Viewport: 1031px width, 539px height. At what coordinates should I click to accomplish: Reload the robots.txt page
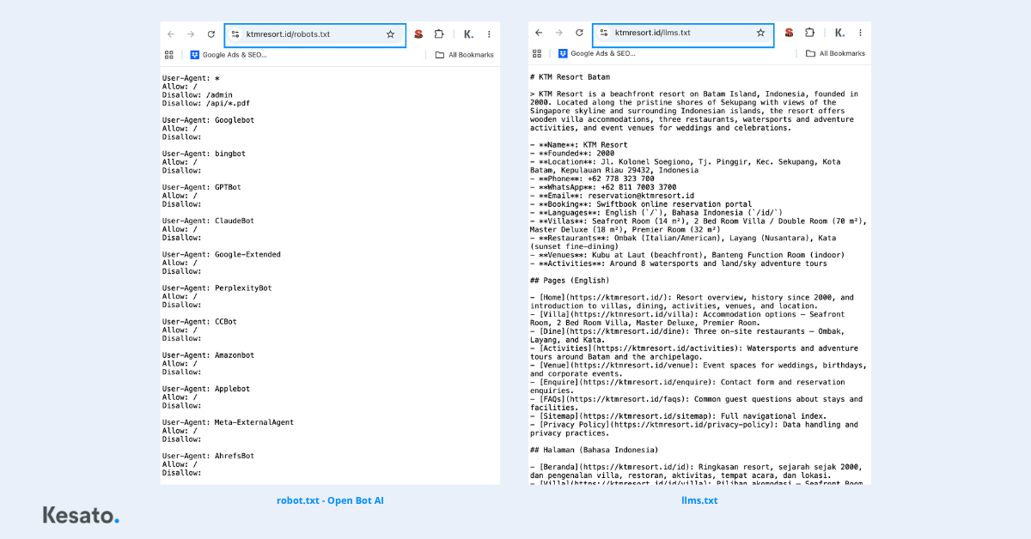pos(210,34)
